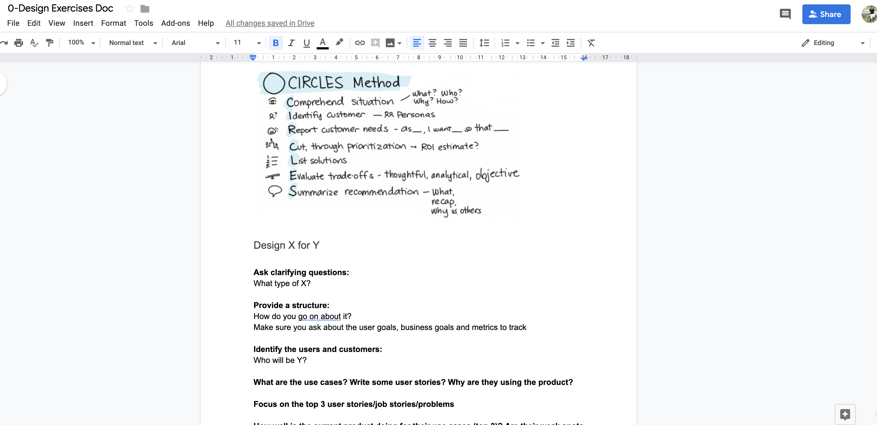This screenshot has width=877, height=425.
Task: Click the insert image icon
Action: (x=390, y=43)
